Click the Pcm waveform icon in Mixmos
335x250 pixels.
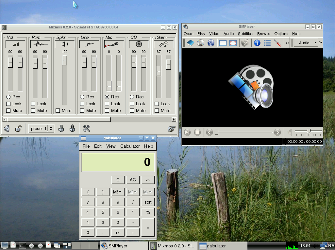point(40,44)
